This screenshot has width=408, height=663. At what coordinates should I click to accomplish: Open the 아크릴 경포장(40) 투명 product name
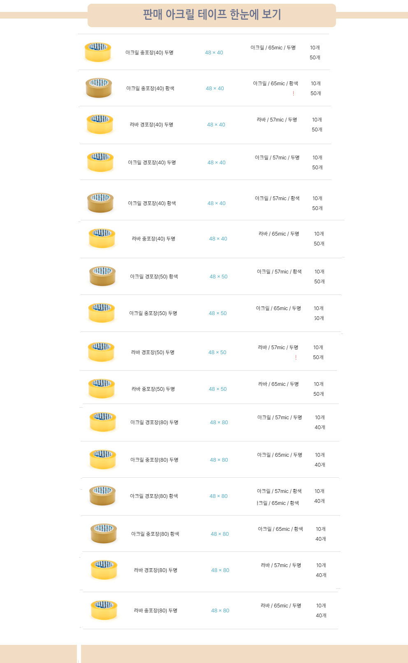pyautogui.click(x=152, y=163)
